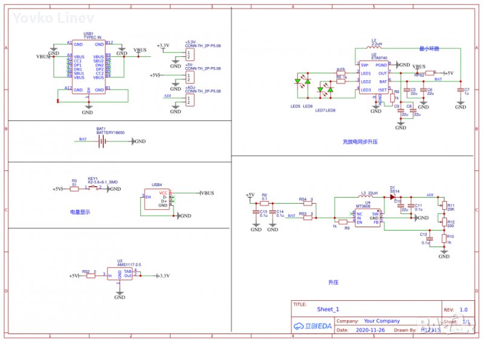Select the C7 1u capacitor
This screenshot has width=483, height=342.
[x=461, y=90]
